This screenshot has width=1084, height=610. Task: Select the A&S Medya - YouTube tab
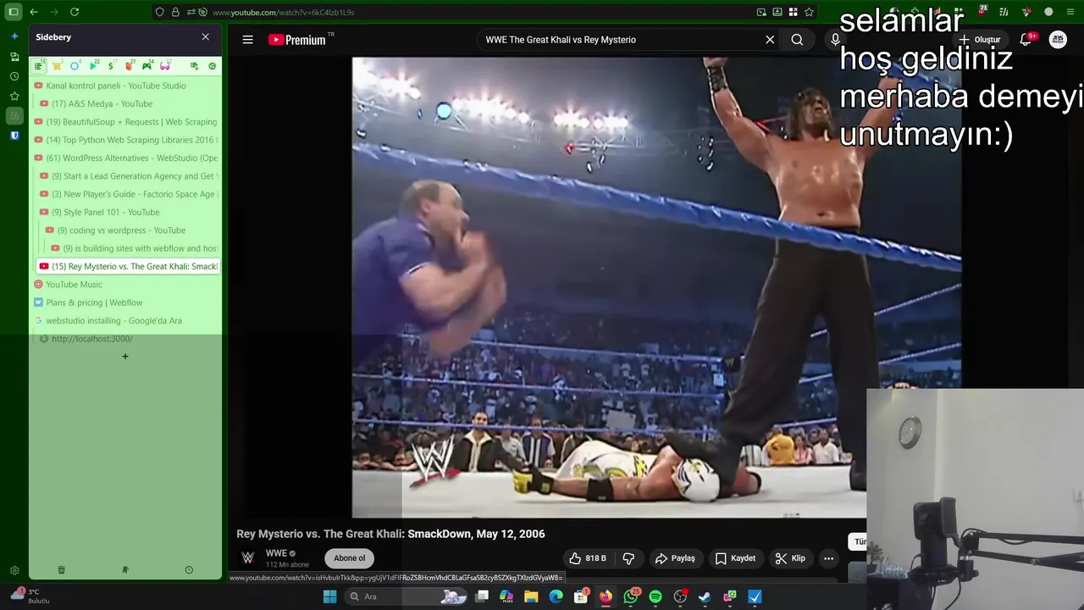coord(128,103)
